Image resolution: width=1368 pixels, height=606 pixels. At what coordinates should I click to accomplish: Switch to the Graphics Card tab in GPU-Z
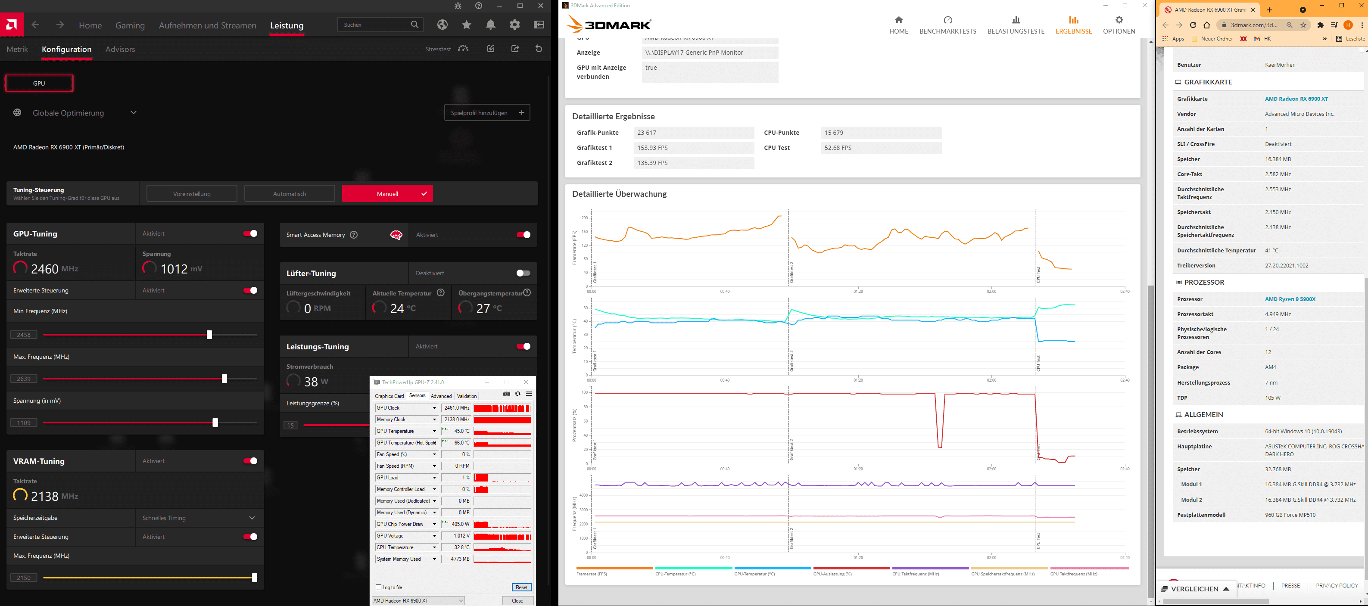coord(389,396)
